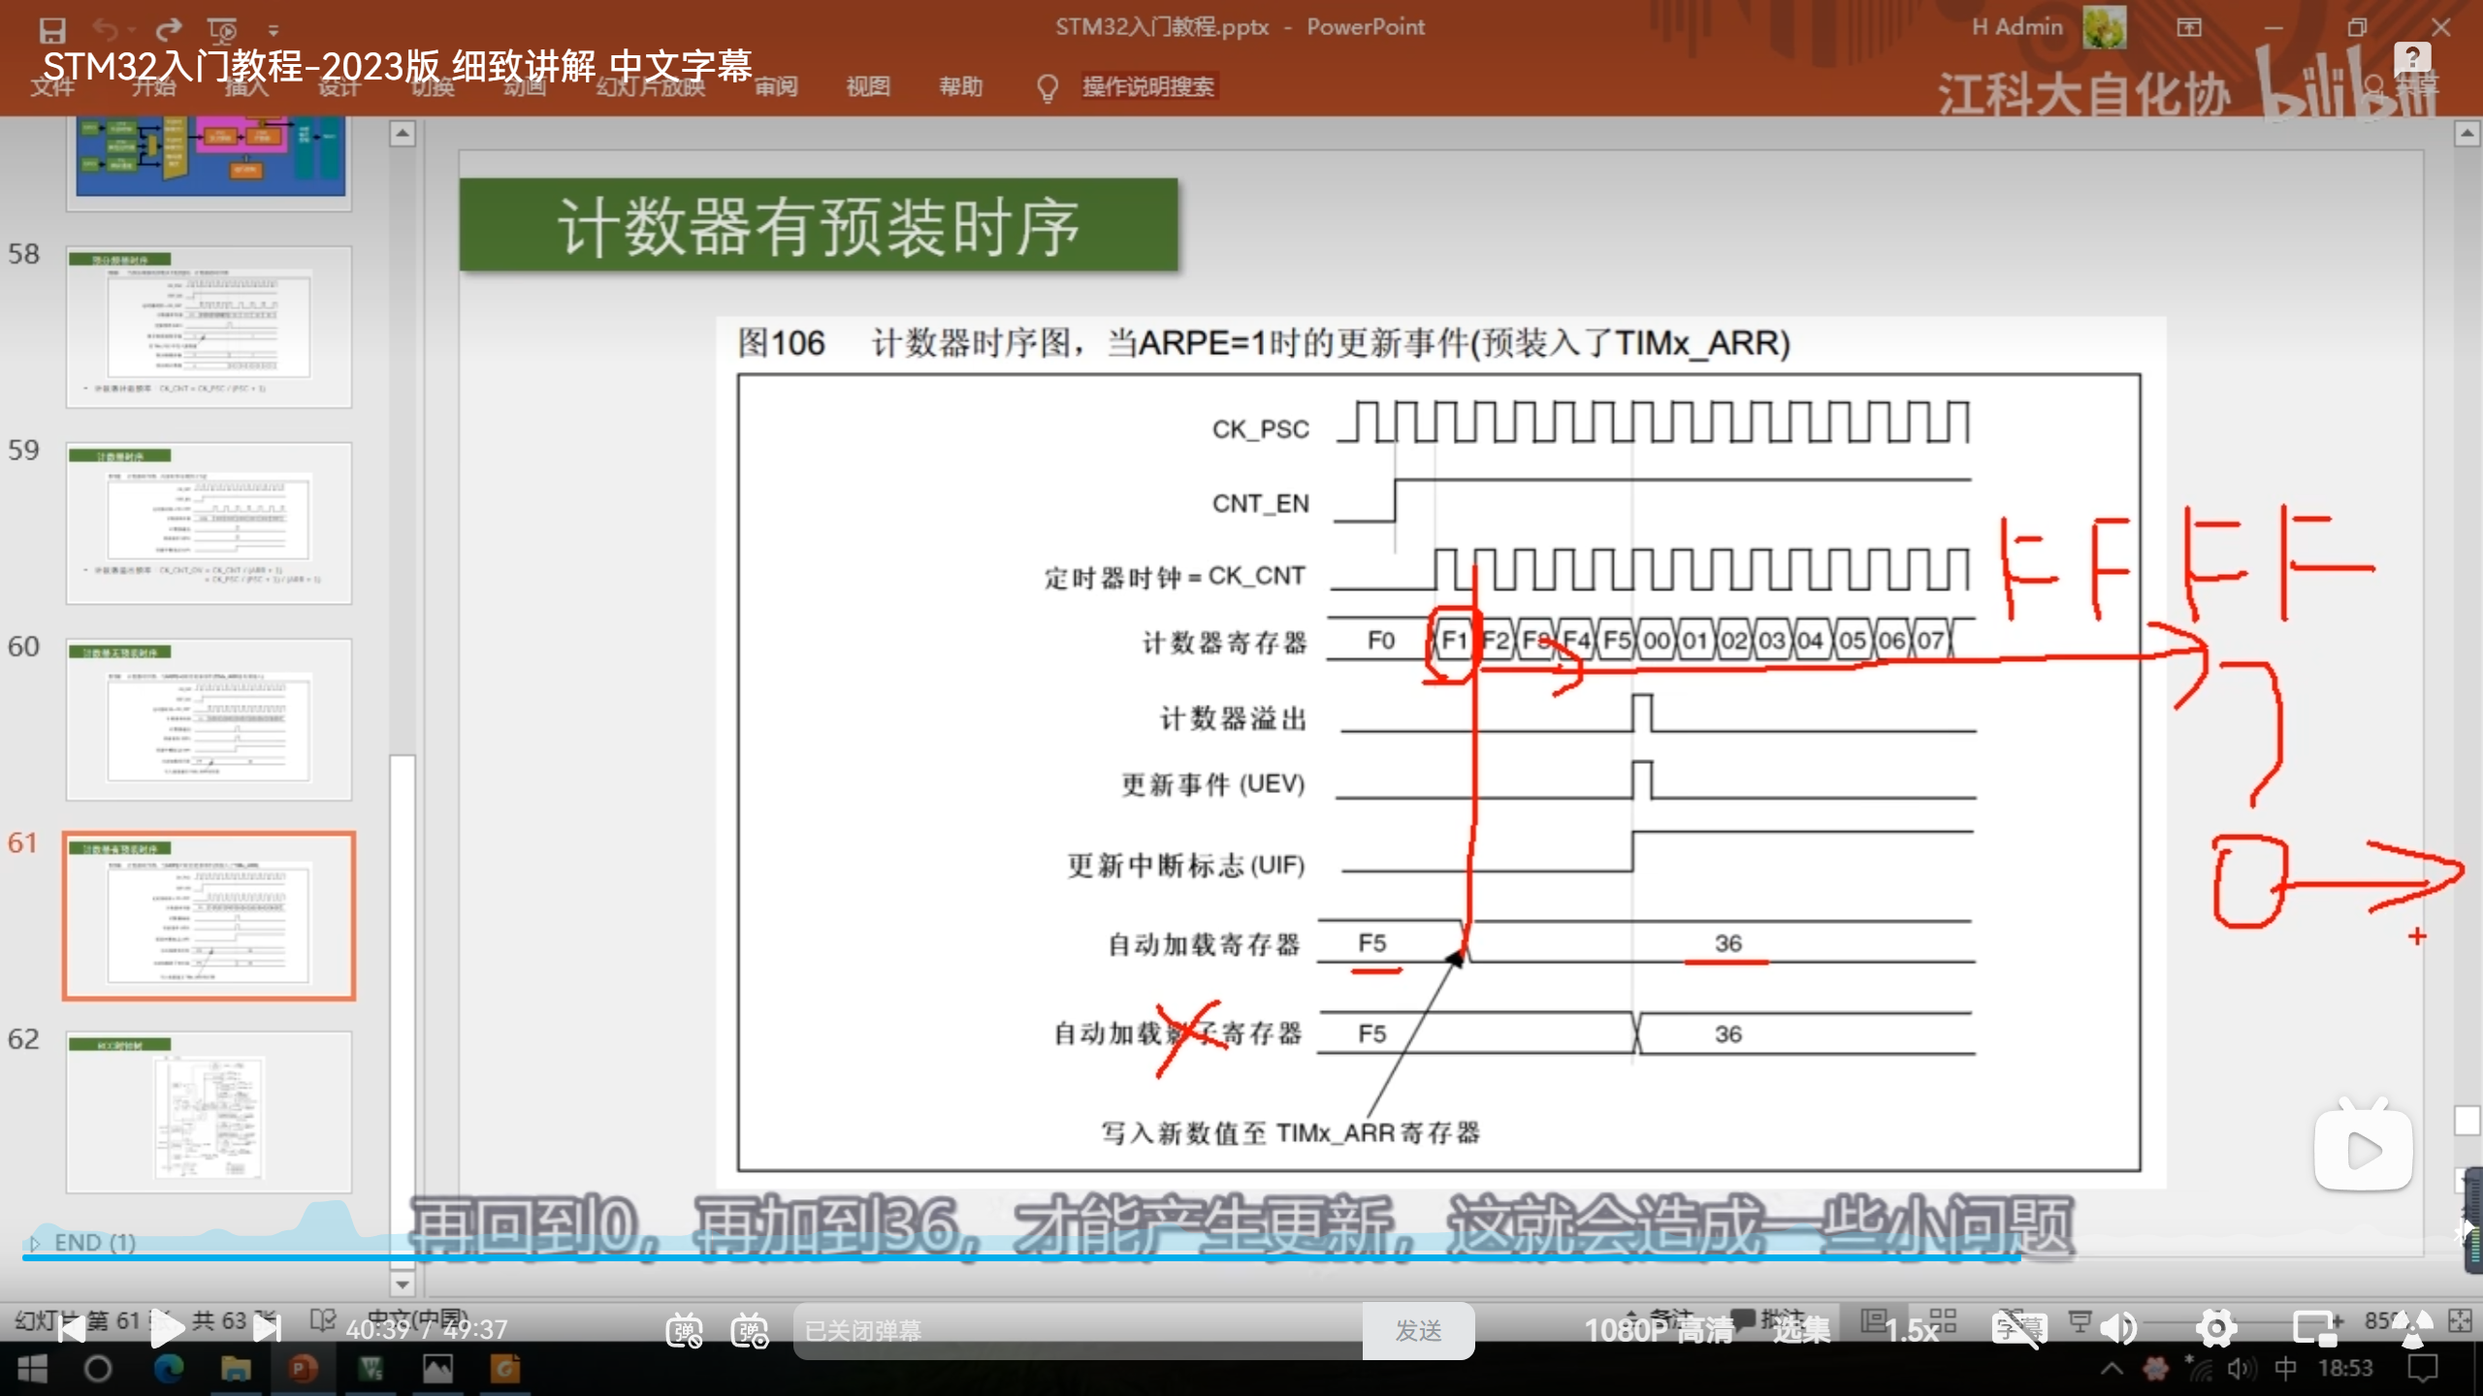Enable picture-in-picture mode icon
Viewport: 2483px width, 1396px height.
point(2316,1329)
